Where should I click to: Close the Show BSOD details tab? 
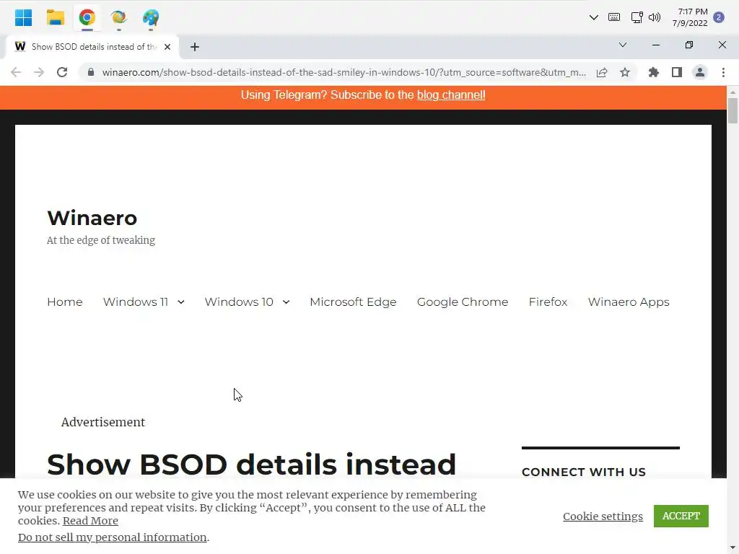coord(167,47)
